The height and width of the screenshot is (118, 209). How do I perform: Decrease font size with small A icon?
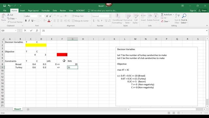tap(50, 16)
